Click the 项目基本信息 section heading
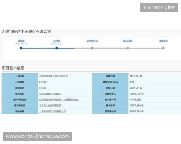The width and height of the screenshot is (181, 144). tap(13, 68)
